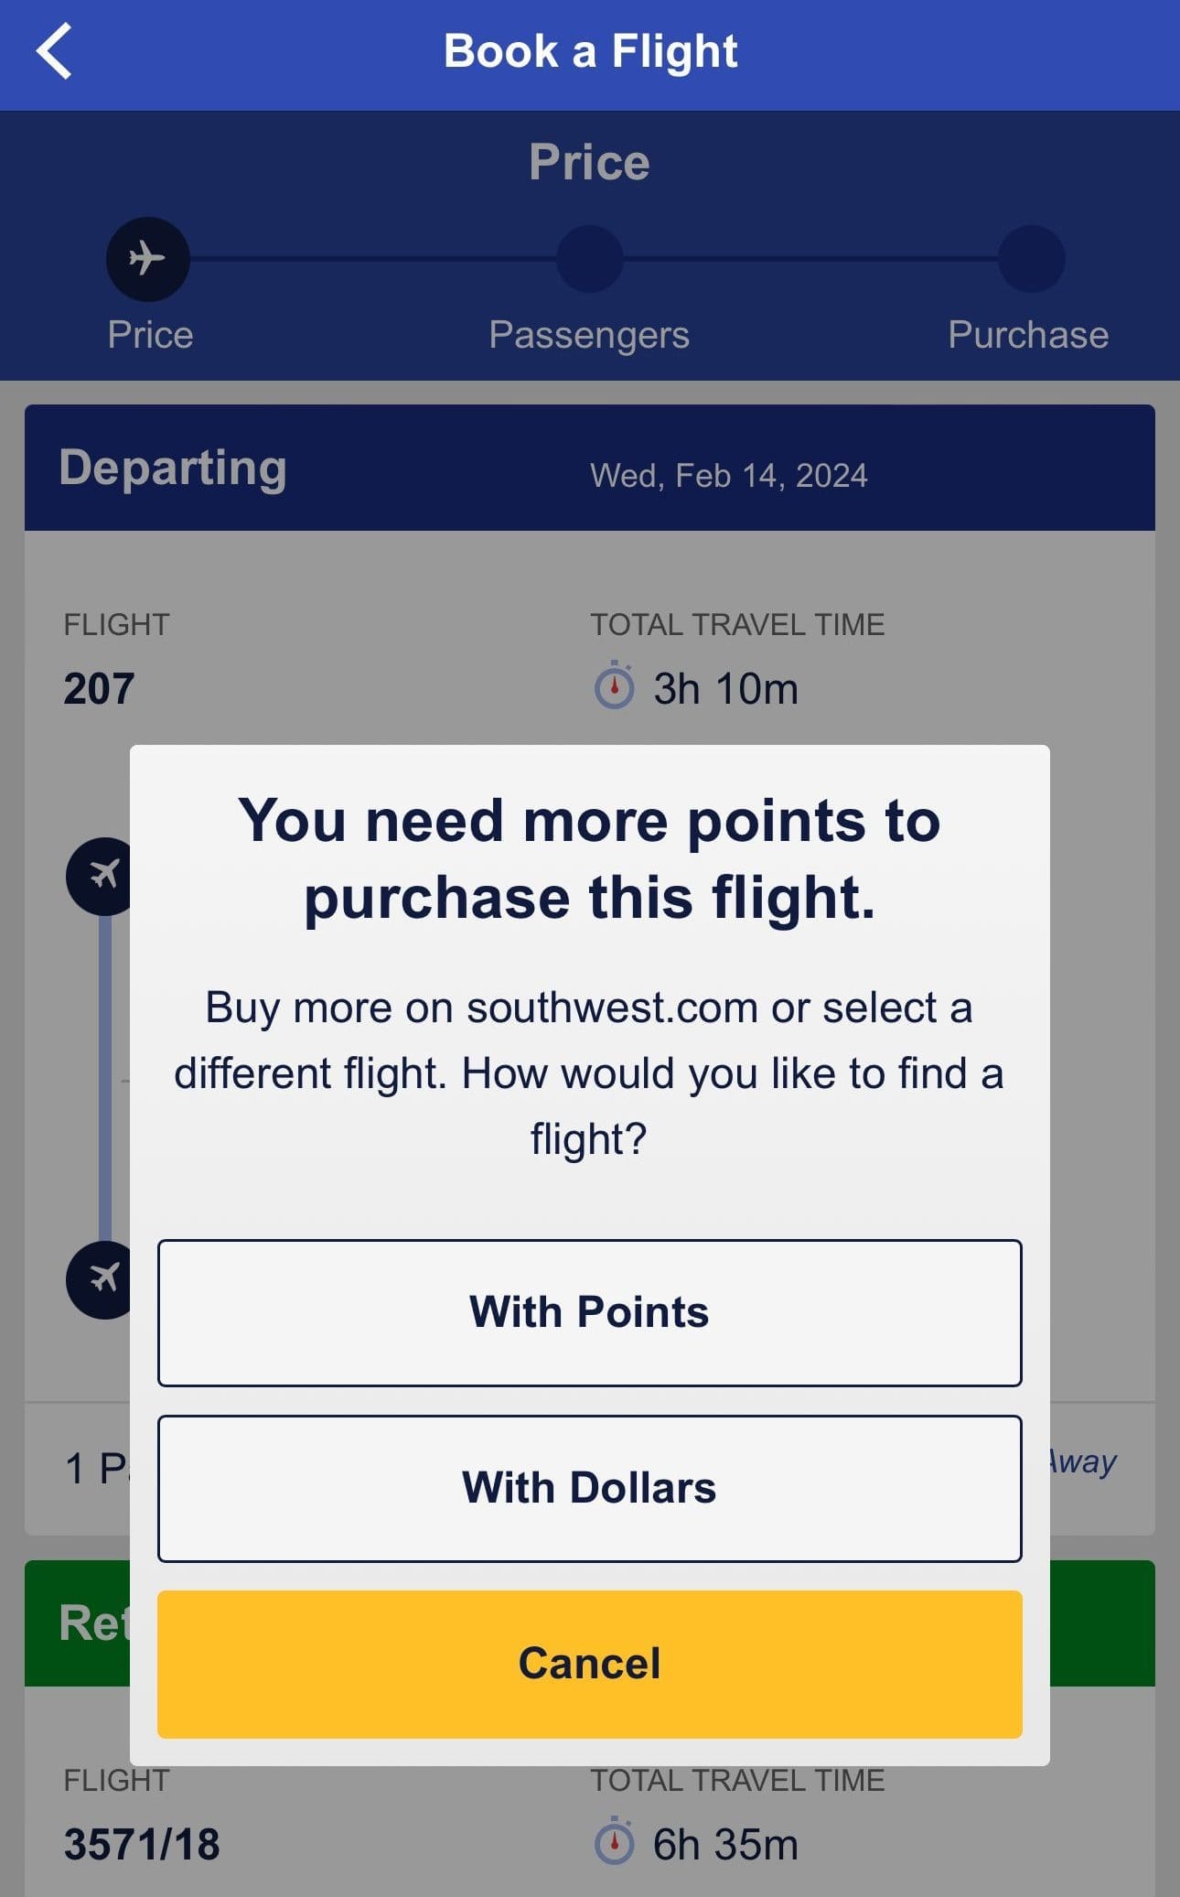
Task: Tap the stopwatch icon beside 6h 35m
Action: [617, 1841]
